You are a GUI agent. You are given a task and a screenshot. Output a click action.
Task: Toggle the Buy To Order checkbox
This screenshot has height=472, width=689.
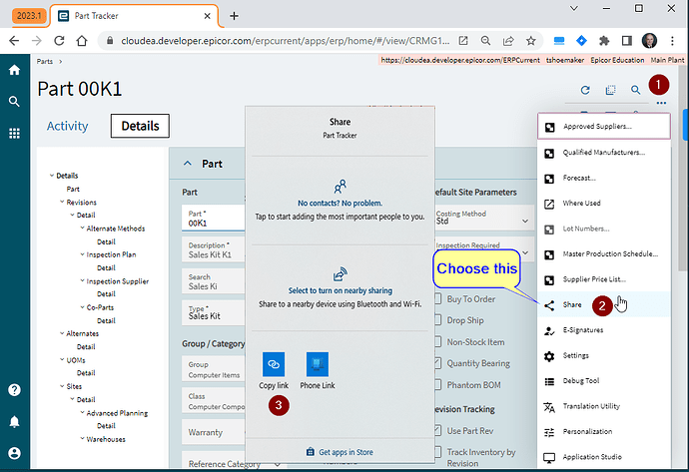[438, 299]
